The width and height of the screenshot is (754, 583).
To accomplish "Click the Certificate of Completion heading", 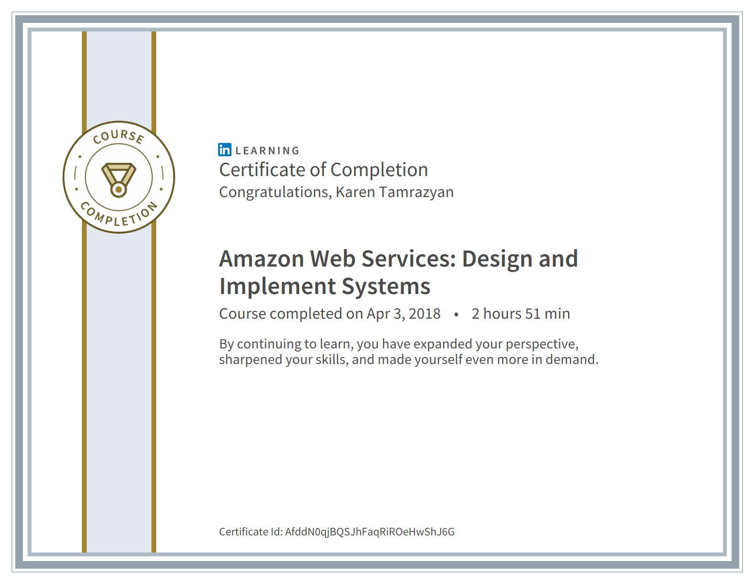I will 324,169.
